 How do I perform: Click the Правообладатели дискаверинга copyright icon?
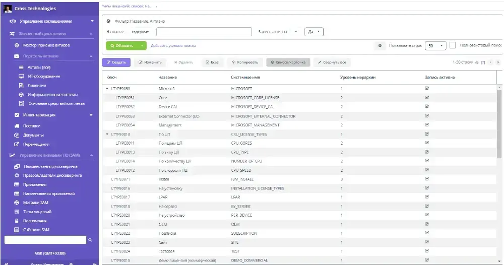[17, 175]
